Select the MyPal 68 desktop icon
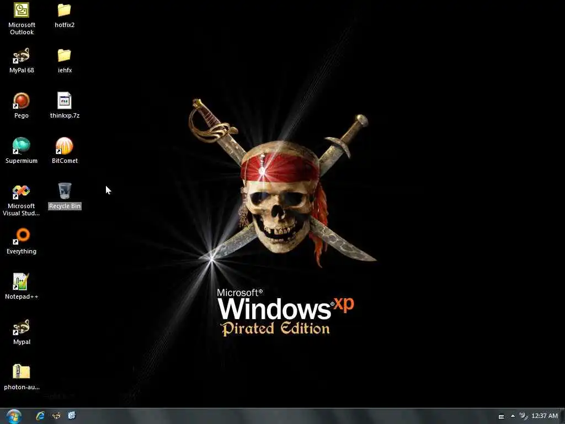 coord(22,56)
